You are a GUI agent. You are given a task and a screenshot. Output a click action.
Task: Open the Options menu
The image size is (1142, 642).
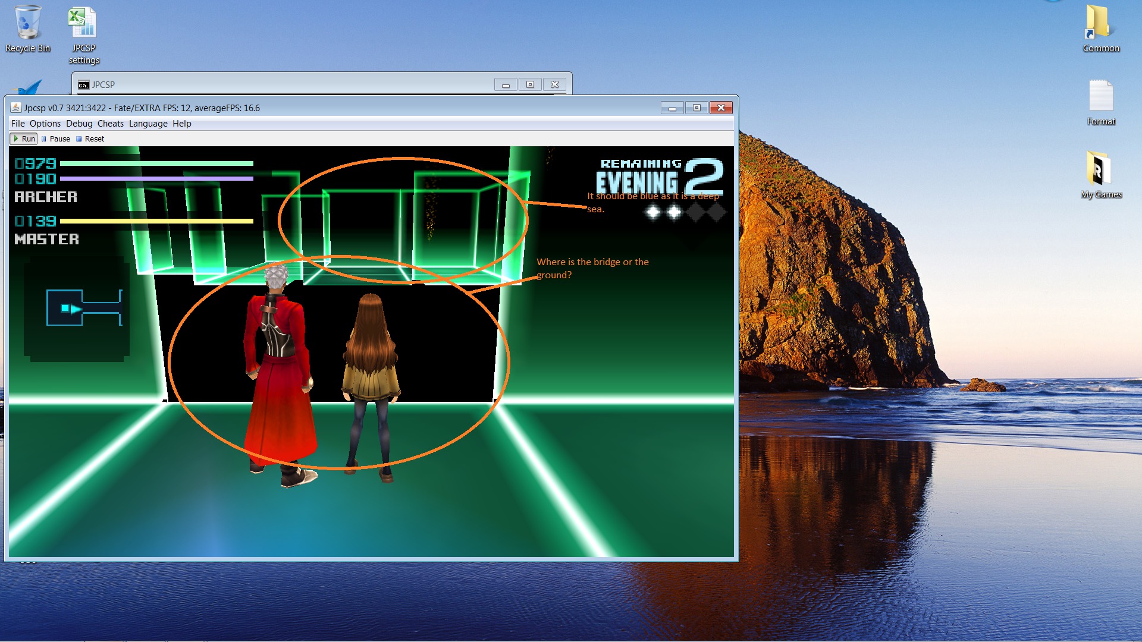click(x=45, y=124)
